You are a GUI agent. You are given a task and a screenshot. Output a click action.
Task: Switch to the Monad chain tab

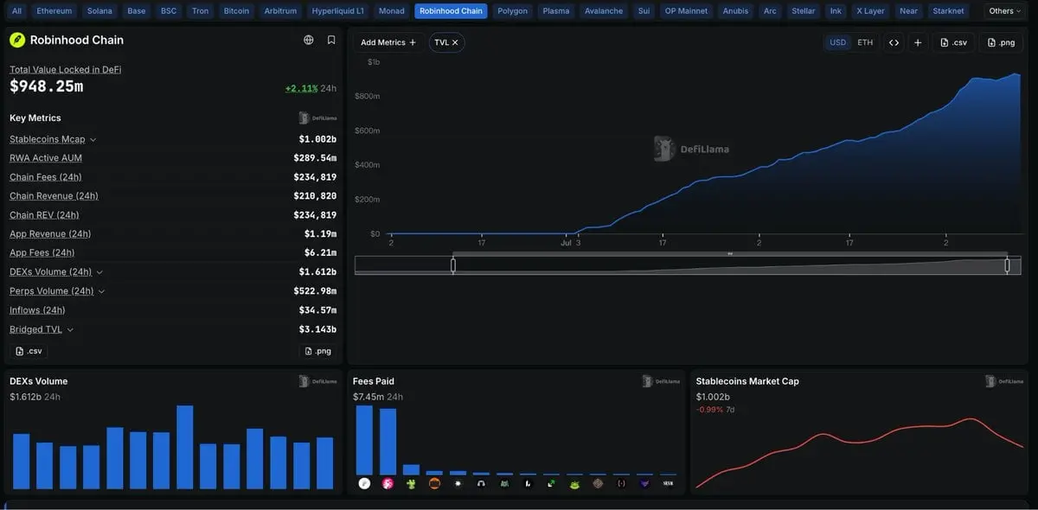point(392,11)
